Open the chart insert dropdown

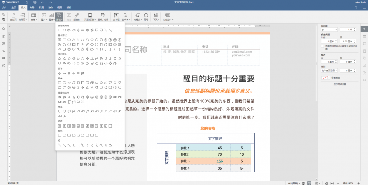pyautogui.click(x=52, y=17)
